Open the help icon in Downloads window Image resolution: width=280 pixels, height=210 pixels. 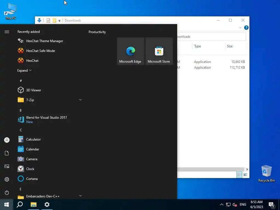click(246, 28)
